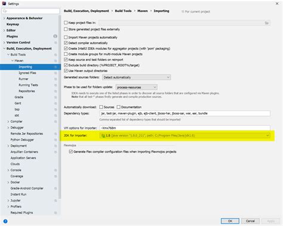Select Ignored Files under Maven
This screenshot has width=283, height=226.
coord(27,73)
